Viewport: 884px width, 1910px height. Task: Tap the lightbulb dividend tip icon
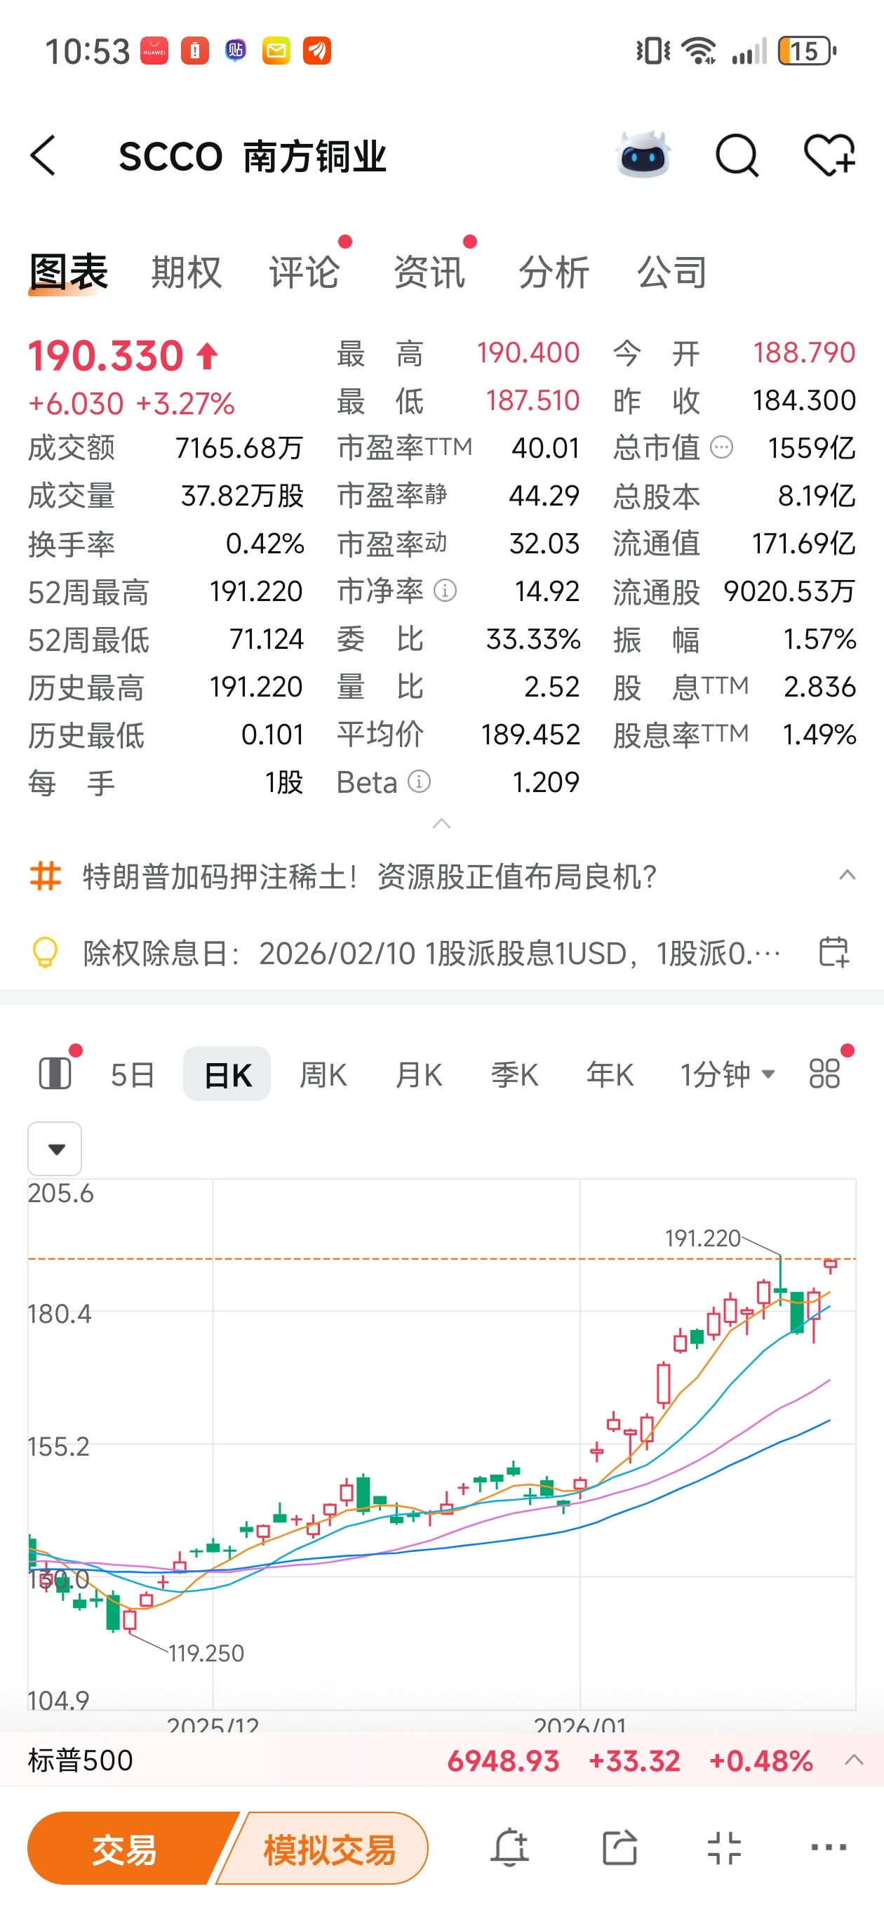(x=44, y=952)
